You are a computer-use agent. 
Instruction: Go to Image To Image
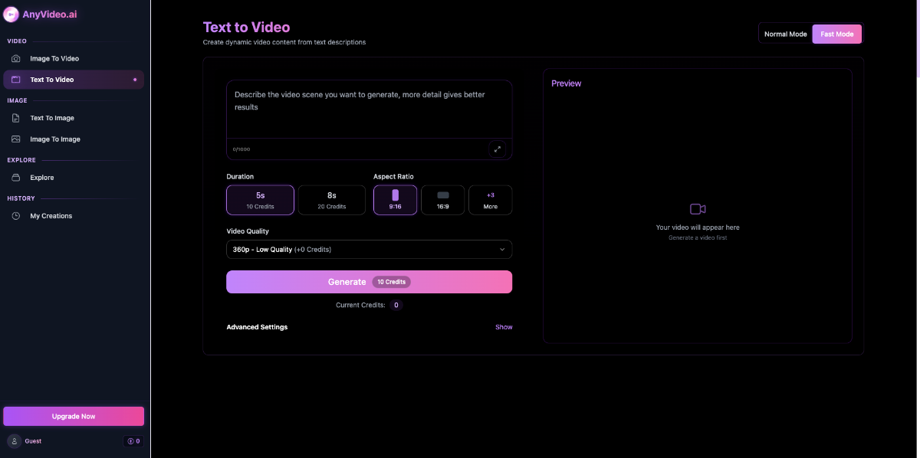click(74, 139)
